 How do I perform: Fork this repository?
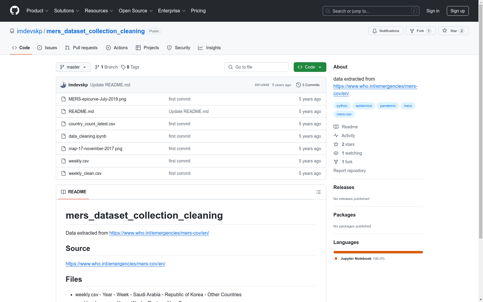[x=421, y=31]
